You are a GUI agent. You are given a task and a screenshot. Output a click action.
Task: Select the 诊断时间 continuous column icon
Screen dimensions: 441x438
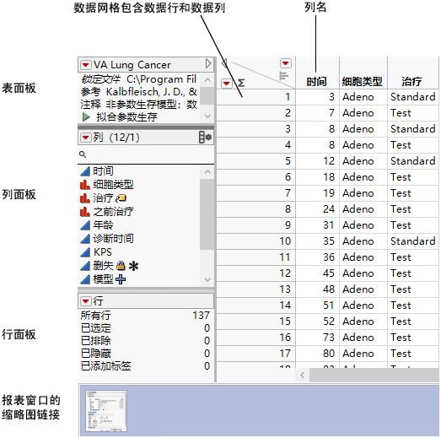tap(85, 239)
